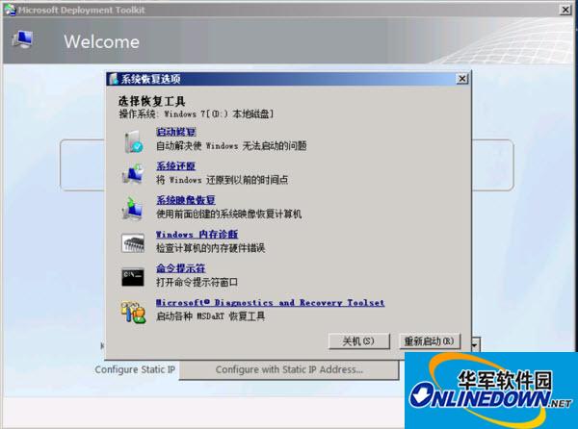Click the Microsoft Deployment Toolkit title icon
Viewport: 578px width, 429px height.
(11, 10)
